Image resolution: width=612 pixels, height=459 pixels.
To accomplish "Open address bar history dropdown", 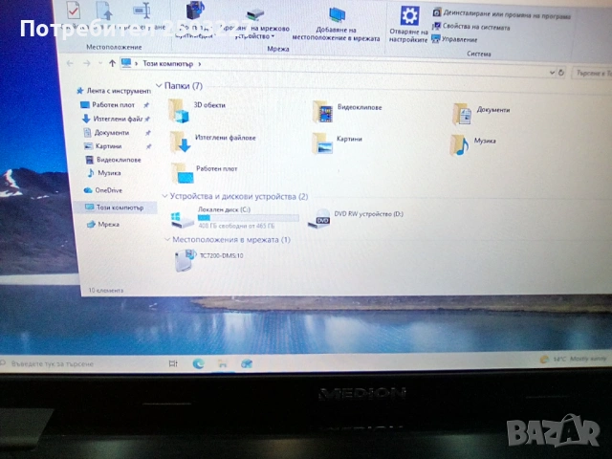I will pos(552,73).
